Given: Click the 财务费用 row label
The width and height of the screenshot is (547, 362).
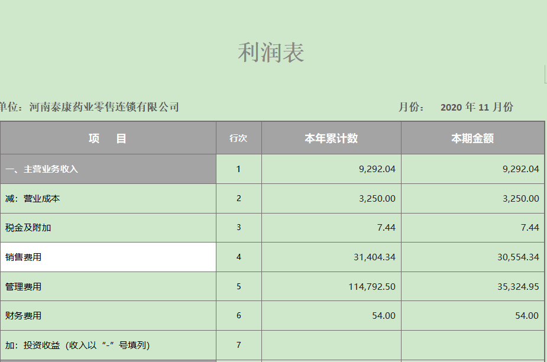Looking at the screenshot, I should 108,316.
